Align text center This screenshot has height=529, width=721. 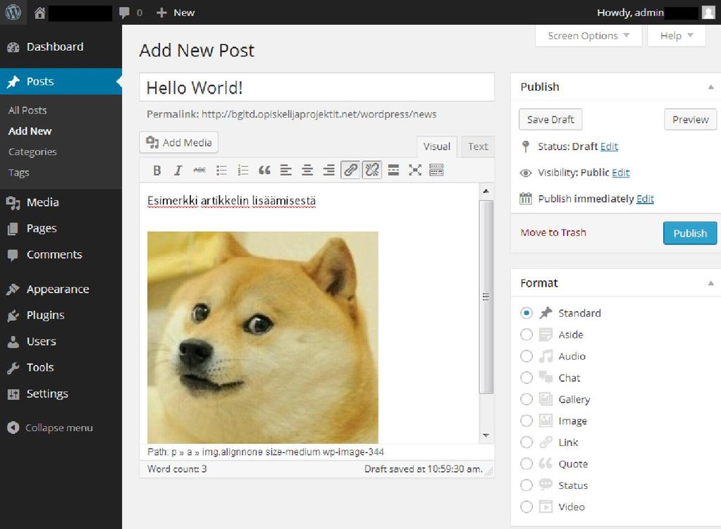[x=307, y=170]
